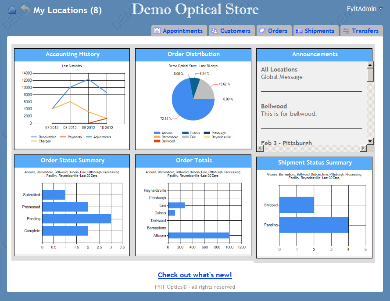This screenshot has width=390, height=301.
Task: Click the Dubois bar in Order Totals
Action: (172, 213)
